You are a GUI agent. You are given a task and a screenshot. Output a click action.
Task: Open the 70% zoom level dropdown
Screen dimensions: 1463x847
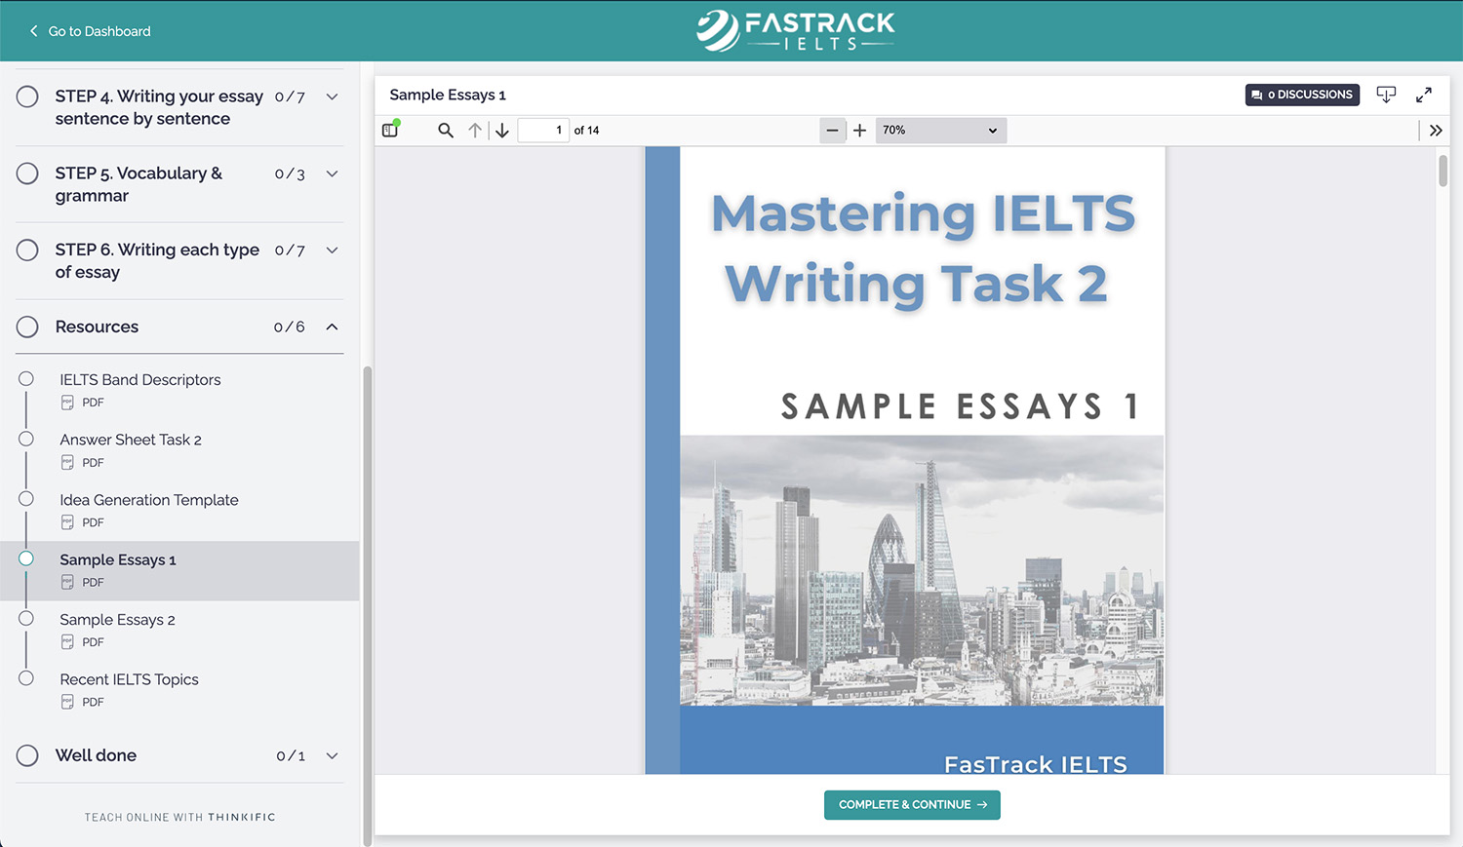coord(941,130)
